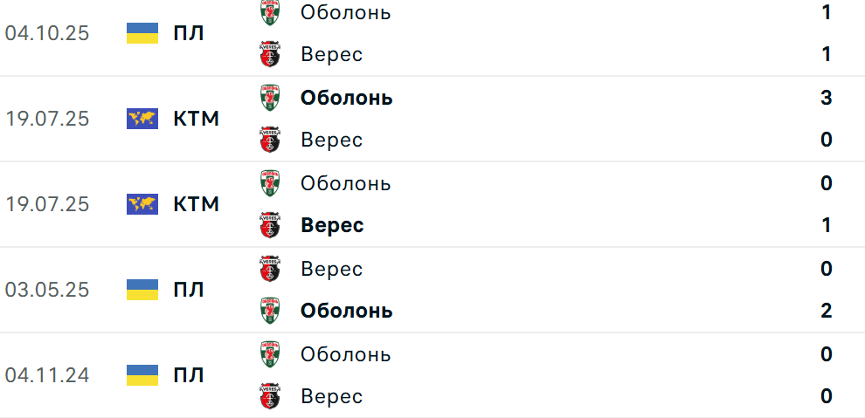The image size is (865, 418).
Task: Click the world map icon in Оболонь's 3–0 friendly
Action: click(142, 119)
